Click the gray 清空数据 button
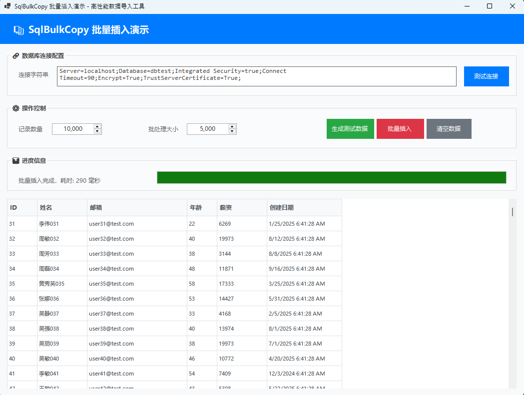The image size is (524, 395). [449, 129]
